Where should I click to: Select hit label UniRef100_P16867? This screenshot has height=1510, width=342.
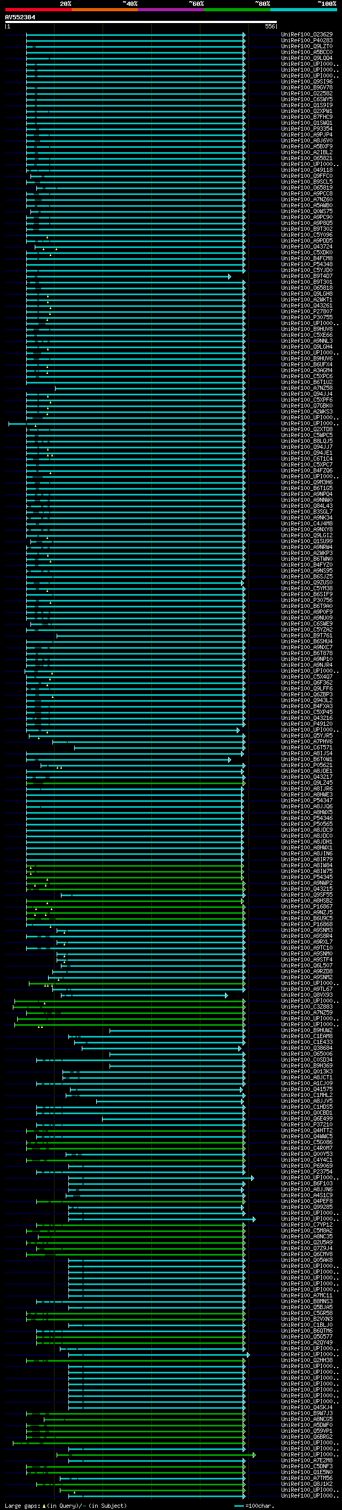click(307, 907)
